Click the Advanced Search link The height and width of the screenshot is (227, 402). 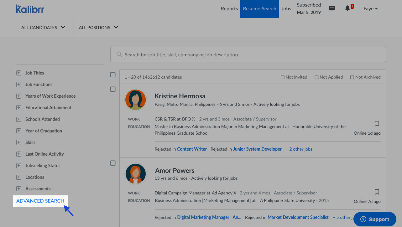click(x=40, y=201)
